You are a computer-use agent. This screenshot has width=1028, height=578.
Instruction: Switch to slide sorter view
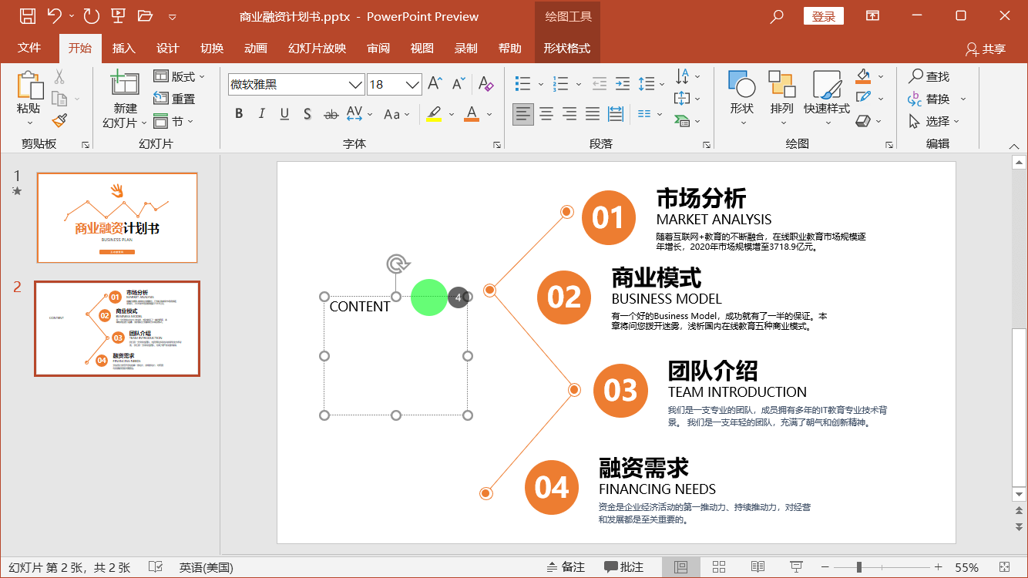[x=719, y=567]
